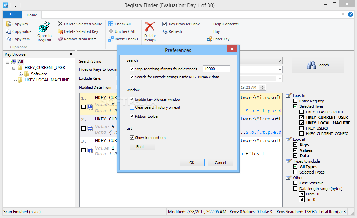Click the Copy value icon
This screenshot has width=357, height=218.
point(9,31)
